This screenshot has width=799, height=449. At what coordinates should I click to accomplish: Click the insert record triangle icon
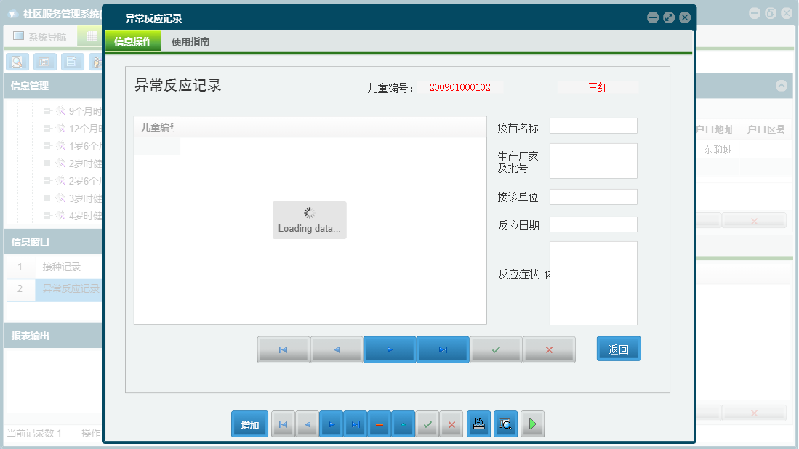coord(403,424)
